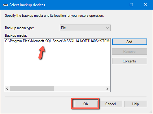The image size is (153, 114).
Task: Click the Backup media type label
Action: click(x=20, y=28)
